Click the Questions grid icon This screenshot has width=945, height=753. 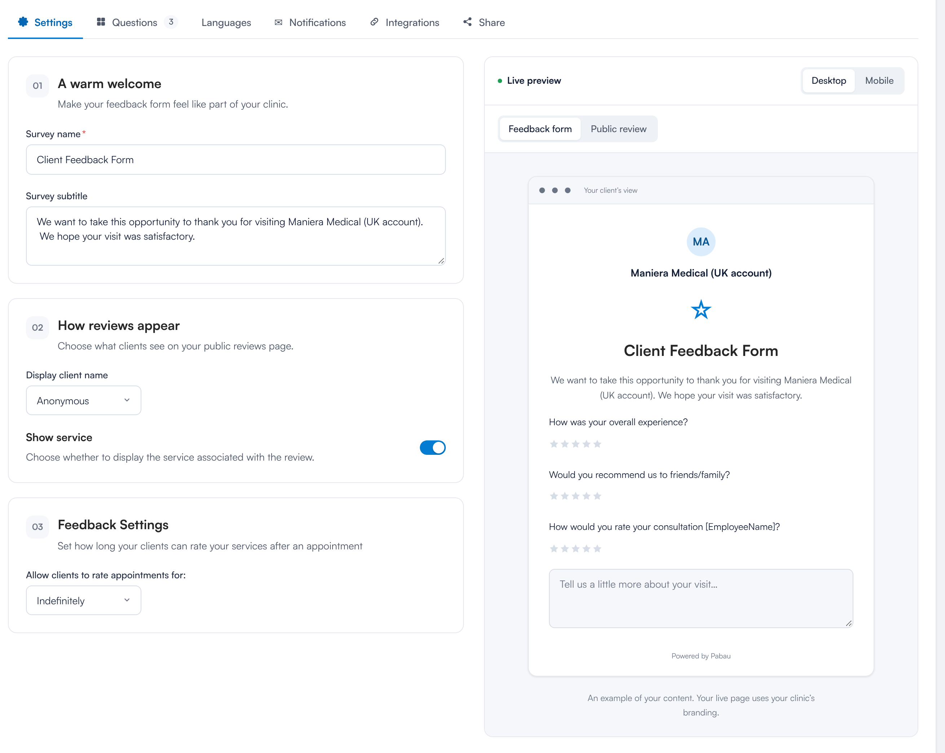pyautogui.click(x=101, y=22)
